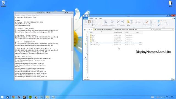Click the Siirrä kohteeseen icon
Screen dimensions: 176x99
pyautogui.click(x=105, y=23)
